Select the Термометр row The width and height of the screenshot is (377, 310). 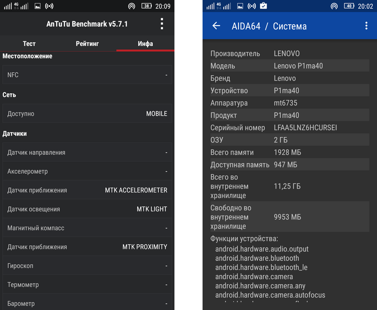(87, 284)
